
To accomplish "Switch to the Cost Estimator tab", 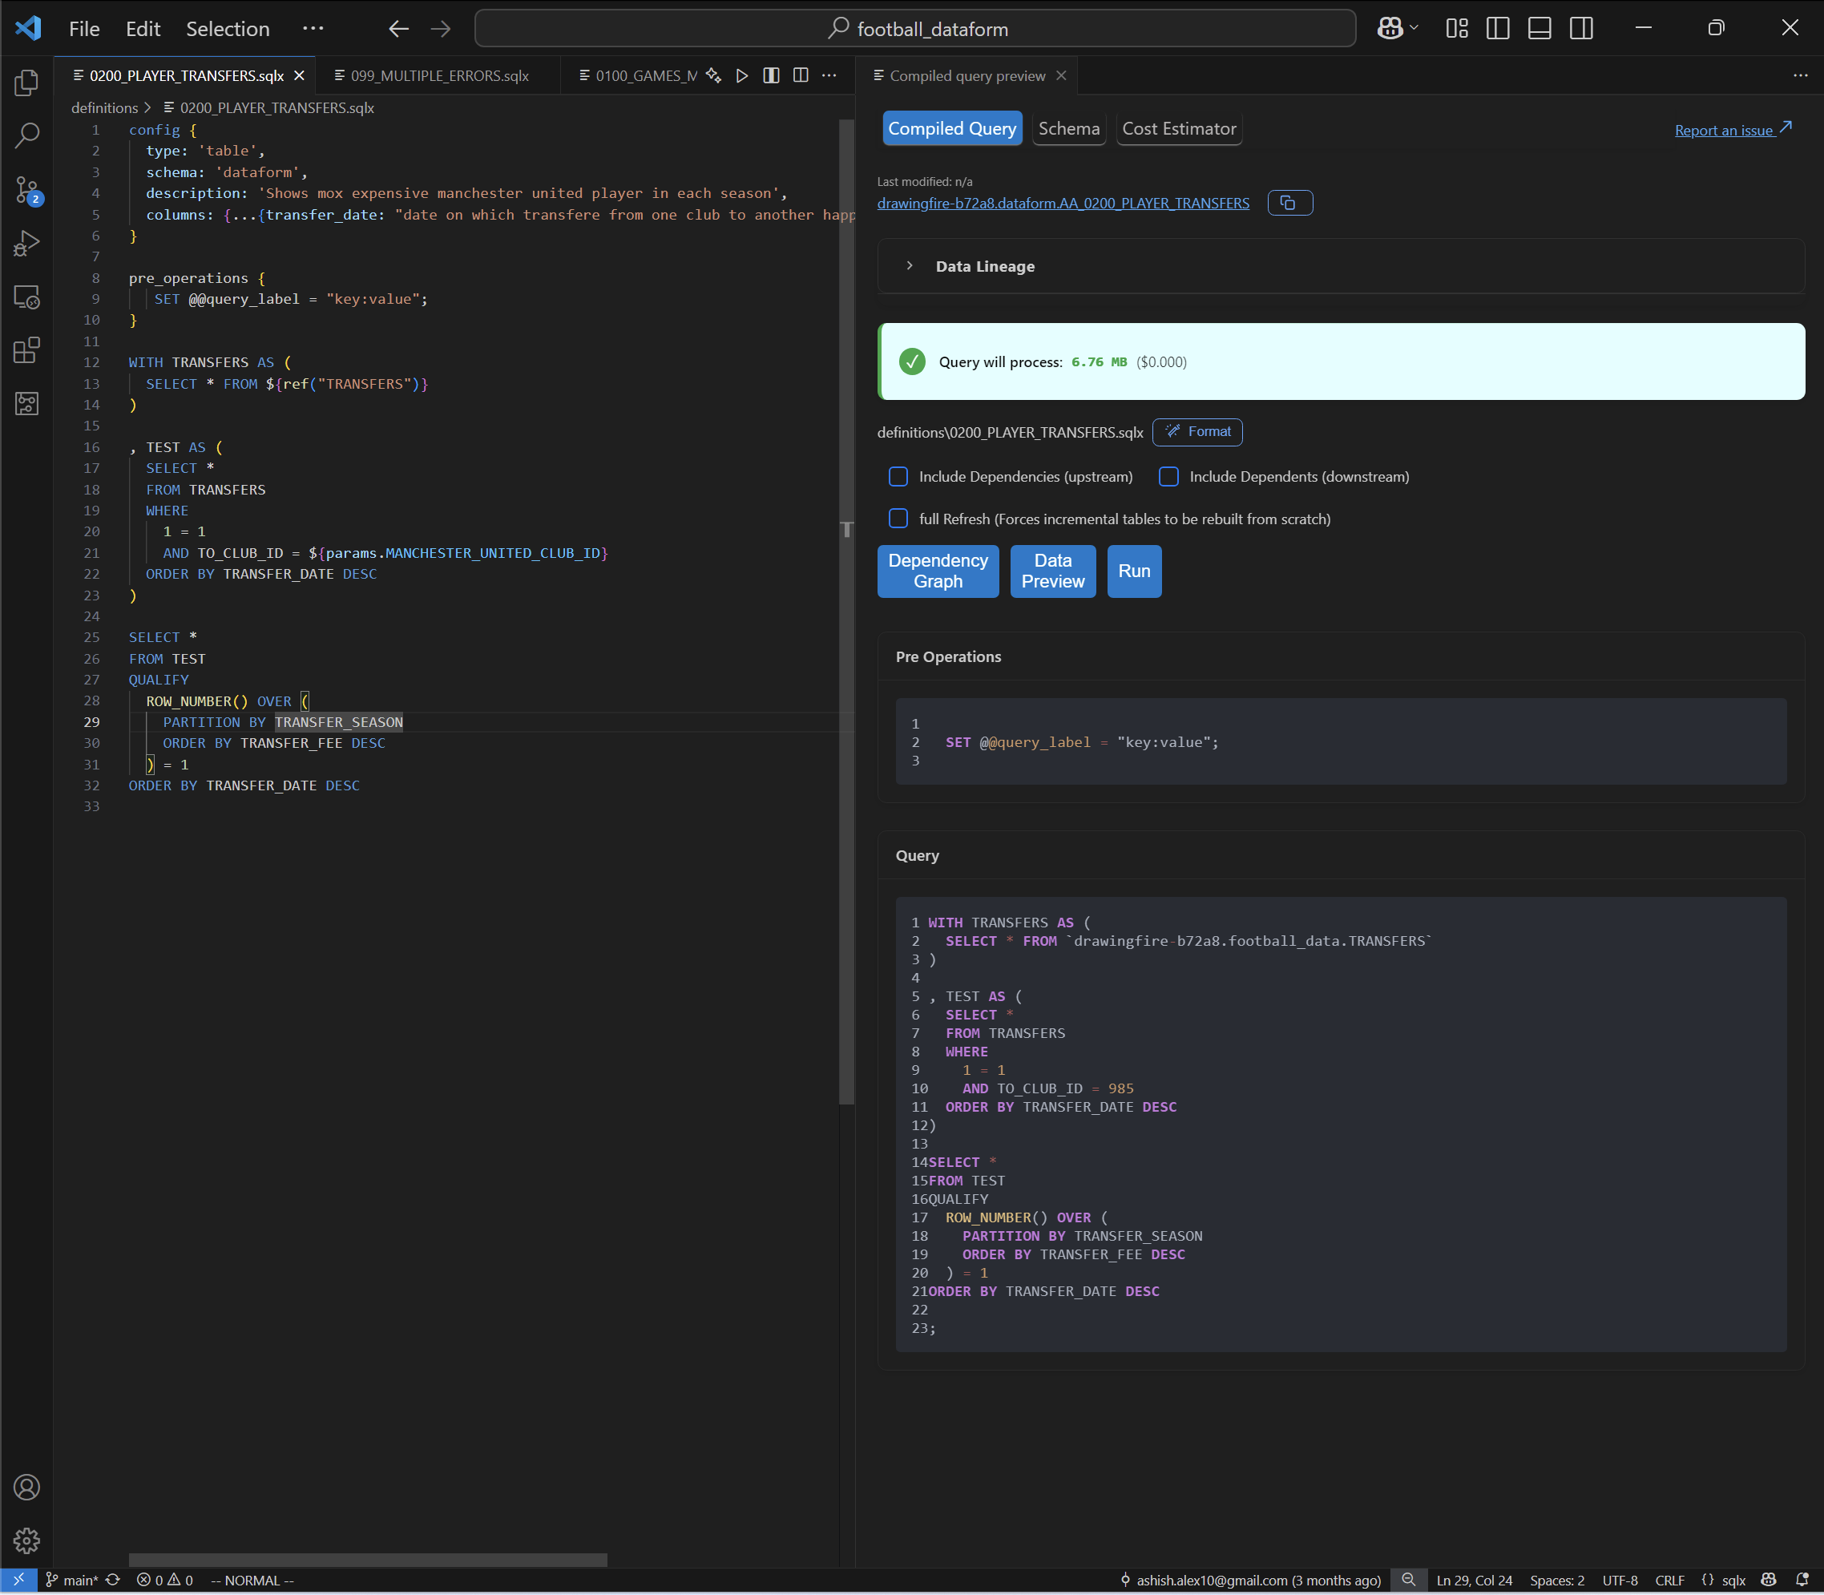I will [x=1178, y=129].
